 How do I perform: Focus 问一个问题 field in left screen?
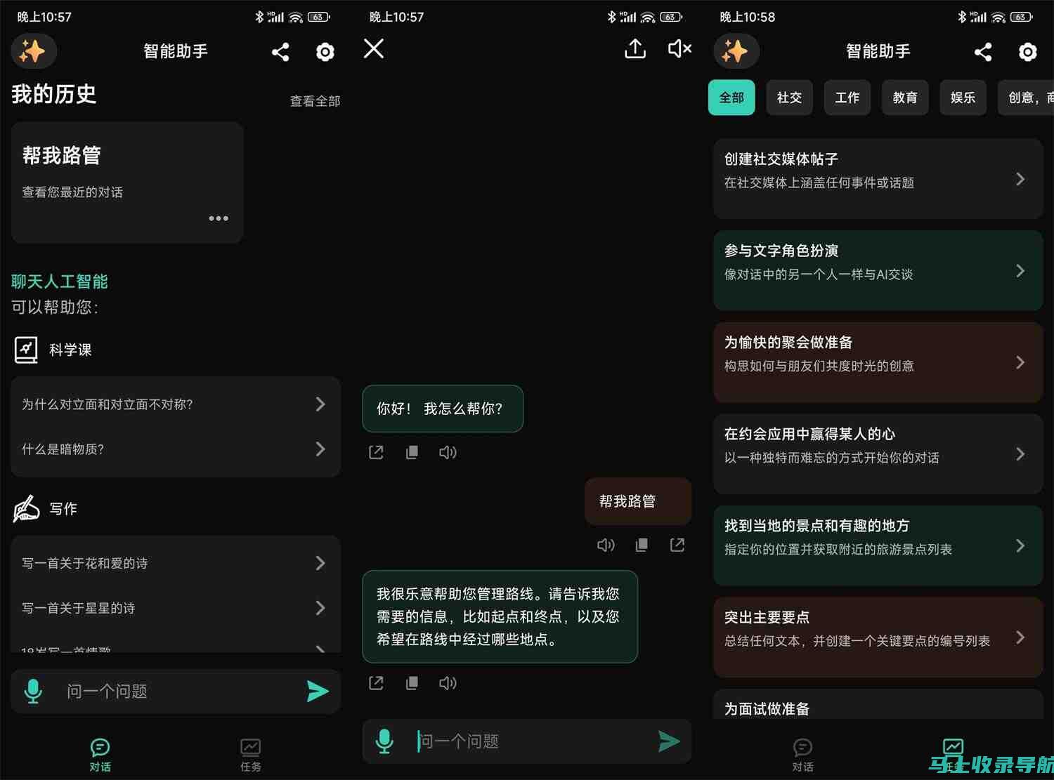click(176, 692)
